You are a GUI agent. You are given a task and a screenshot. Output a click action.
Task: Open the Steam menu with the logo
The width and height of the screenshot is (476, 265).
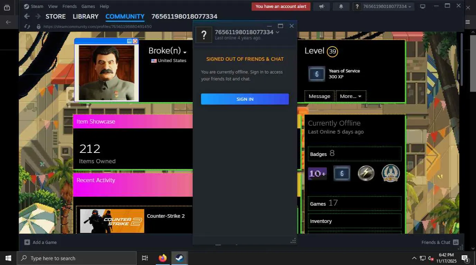coord(34,6)
